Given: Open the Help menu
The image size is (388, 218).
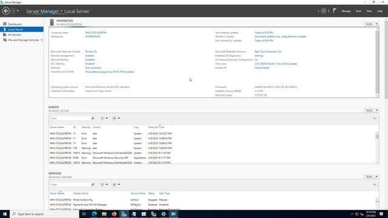Looking at the screenshot, I should click(380, 11).
